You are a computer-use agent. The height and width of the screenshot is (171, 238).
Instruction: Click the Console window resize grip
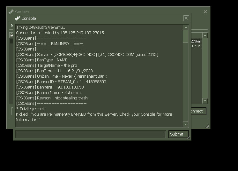click(x=189, y=138)
